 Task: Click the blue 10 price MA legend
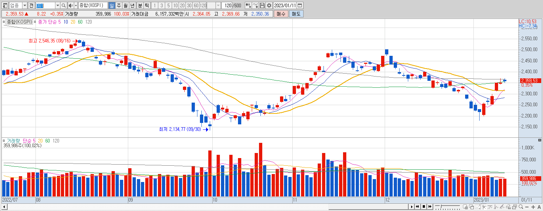(66, 22)
